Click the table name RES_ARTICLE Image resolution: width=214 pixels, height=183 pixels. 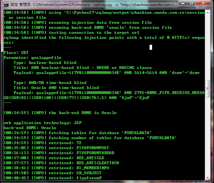tap(90, 158)
